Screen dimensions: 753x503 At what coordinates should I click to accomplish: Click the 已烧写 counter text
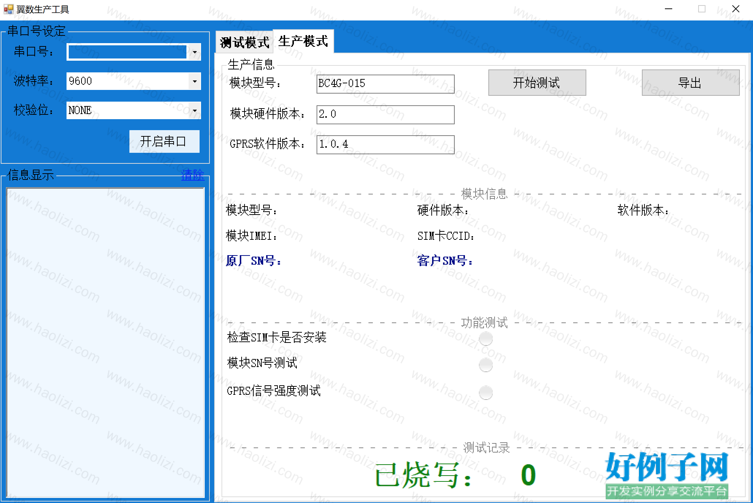[x=424, y=475]
